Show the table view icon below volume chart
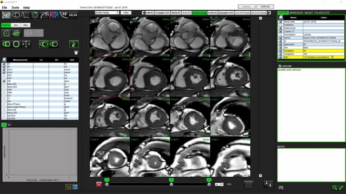Screen dimensions: 346x194 [75, 187]
